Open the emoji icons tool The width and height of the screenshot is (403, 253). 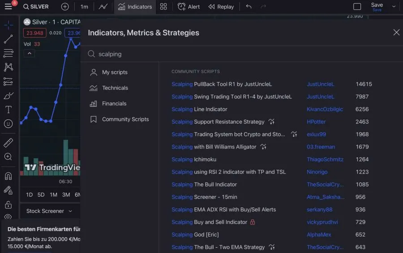point(8,124)
